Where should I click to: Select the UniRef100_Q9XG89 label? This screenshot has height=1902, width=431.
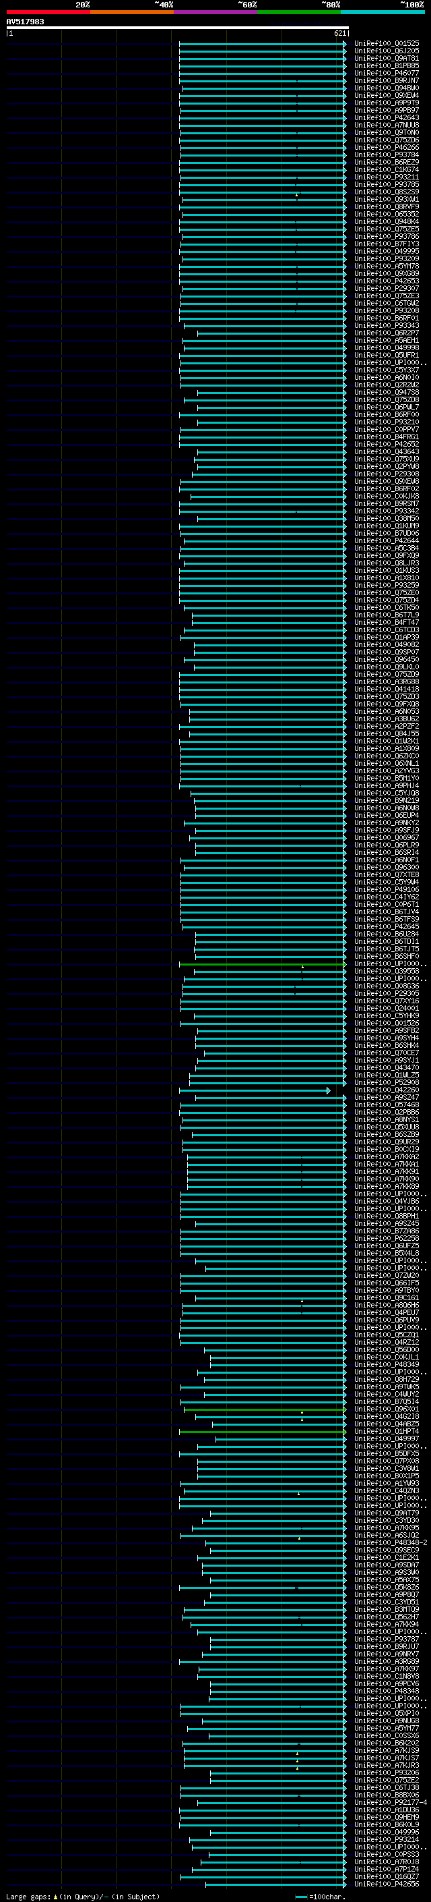(387, 273)
